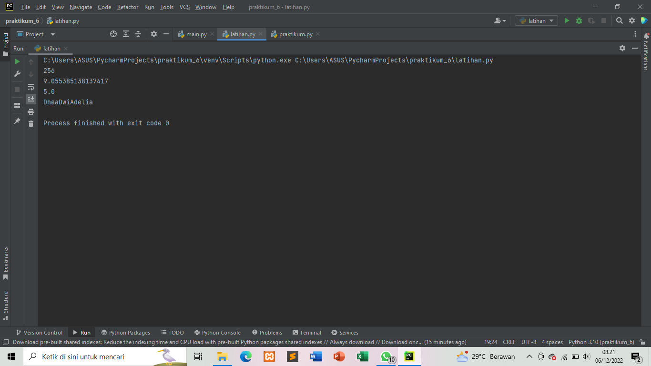Rerun the latihan script
The width and height of the screenshot is (651, 366).
pos(17,61)
